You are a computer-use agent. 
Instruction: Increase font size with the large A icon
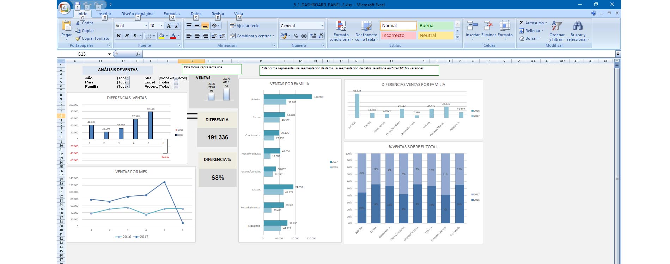pyautogui.click(x=169, y=26)
